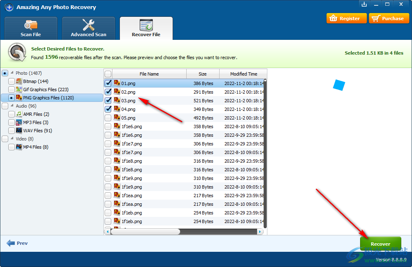Collapse the Audio category tree node
Image resolution: width=412 pixels, height=267 pixels.
[x=12, y=106]
